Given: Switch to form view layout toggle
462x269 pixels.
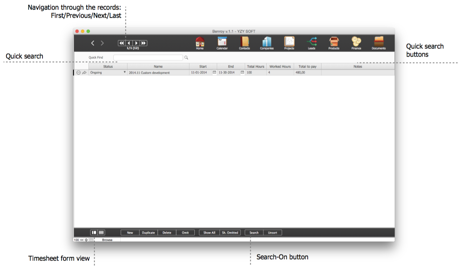Looking at the screenshot, I should tap(94, 233).
